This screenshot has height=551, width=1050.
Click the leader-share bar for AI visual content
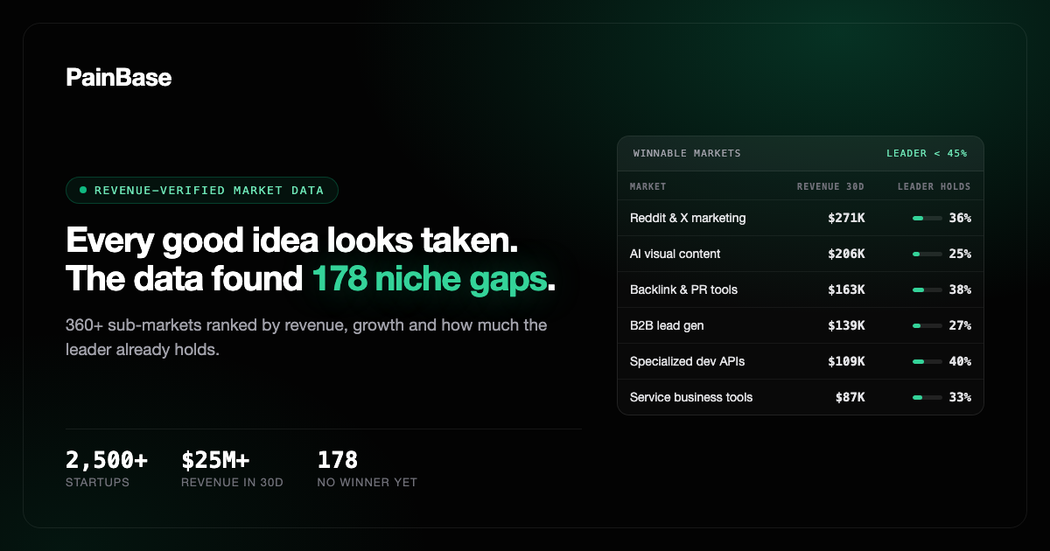927,254
